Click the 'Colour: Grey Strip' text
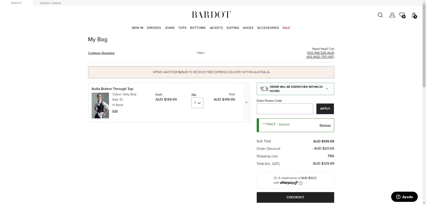 tap(124, 94)
